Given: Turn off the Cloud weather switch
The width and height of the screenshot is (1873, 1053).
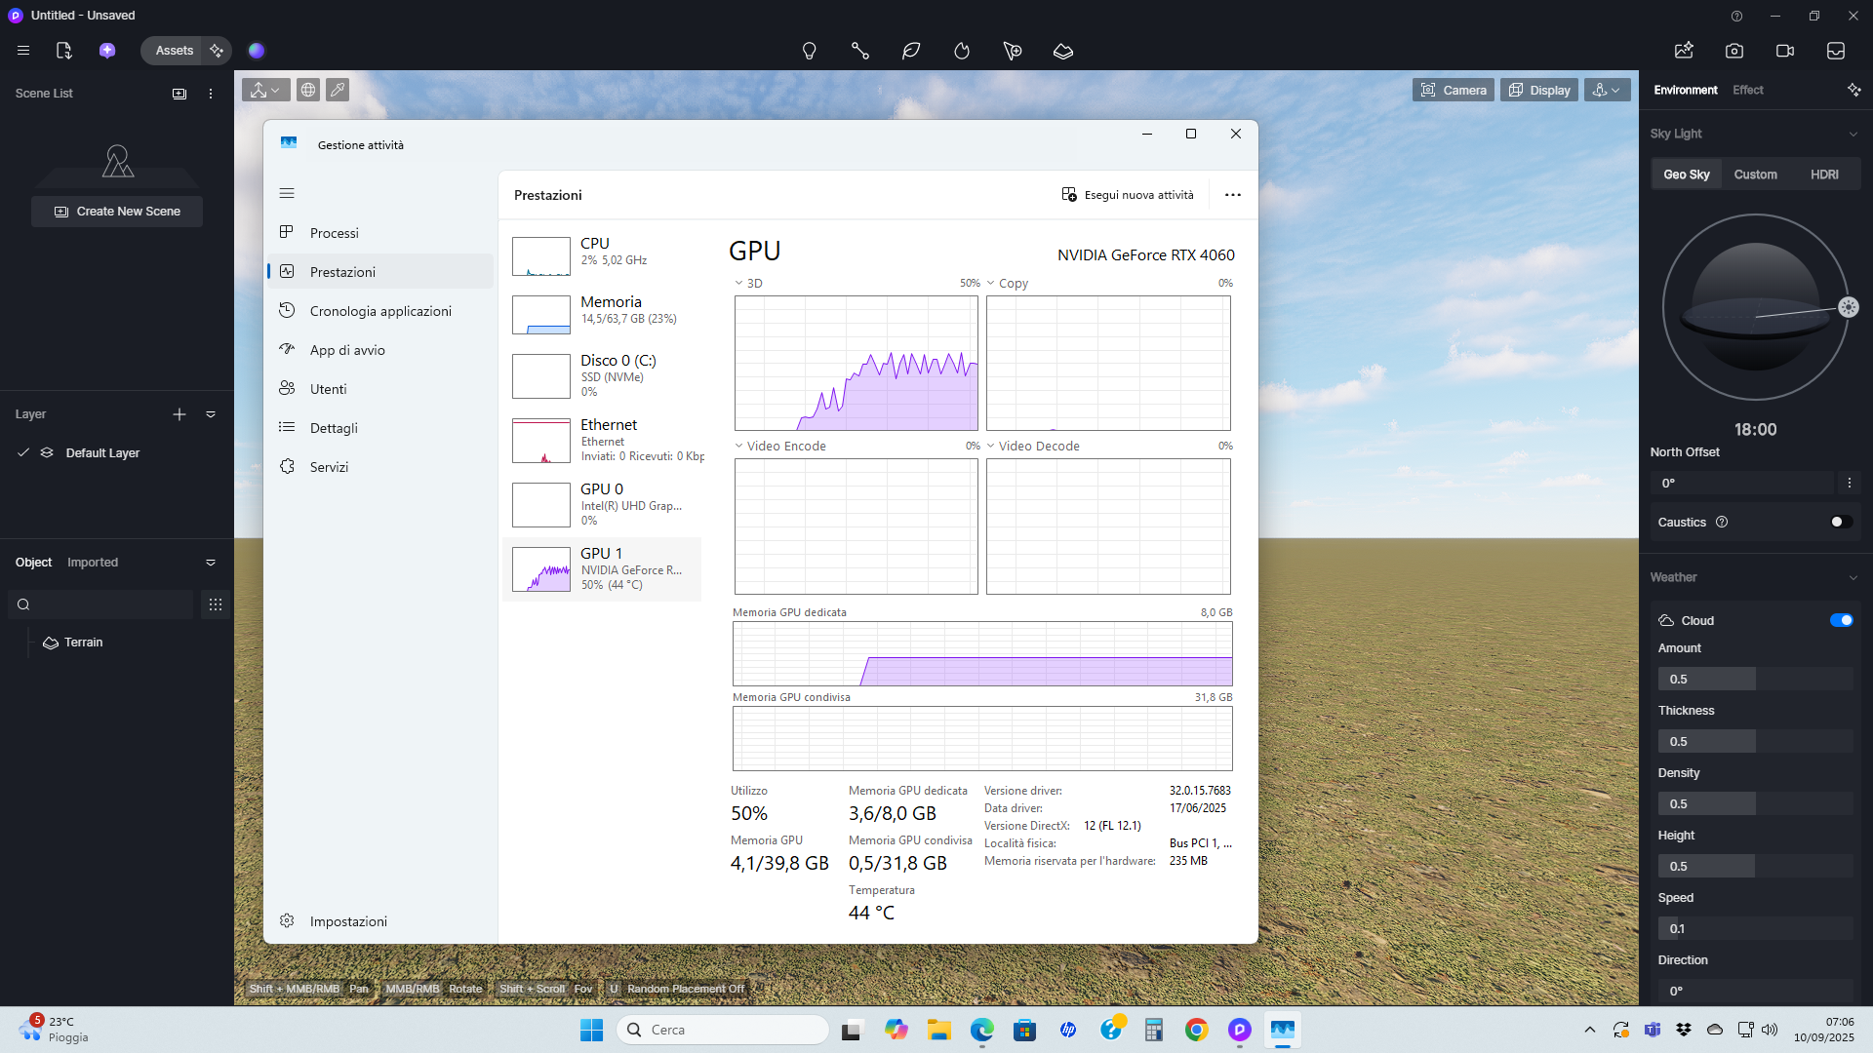Looking at the screenshot, I should point(1841,620).
